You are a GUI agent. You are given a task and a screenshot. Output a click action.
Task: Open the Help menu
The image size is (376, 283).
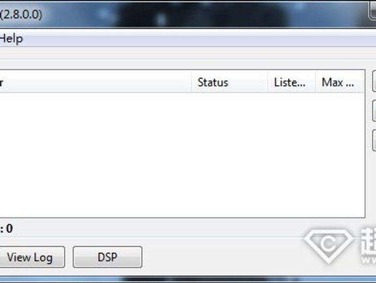point(11,38)
